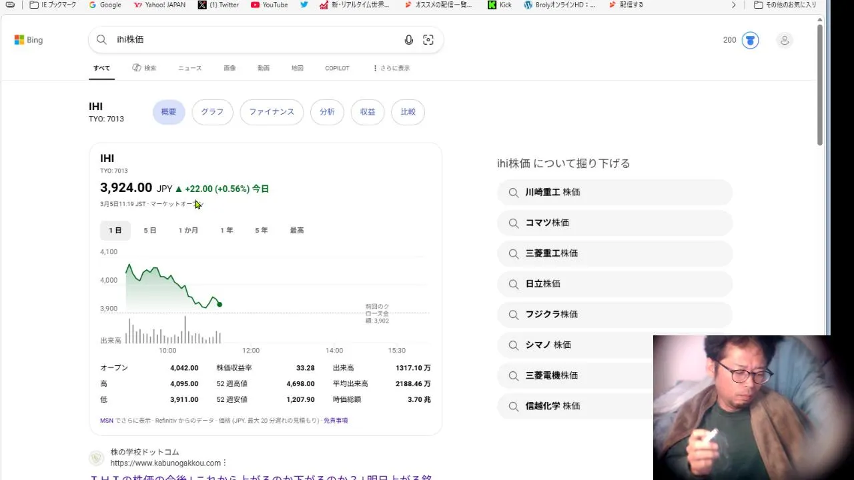Switch to ニュース tab
This screenshot has height=480, width=854.
click(189, 68)
